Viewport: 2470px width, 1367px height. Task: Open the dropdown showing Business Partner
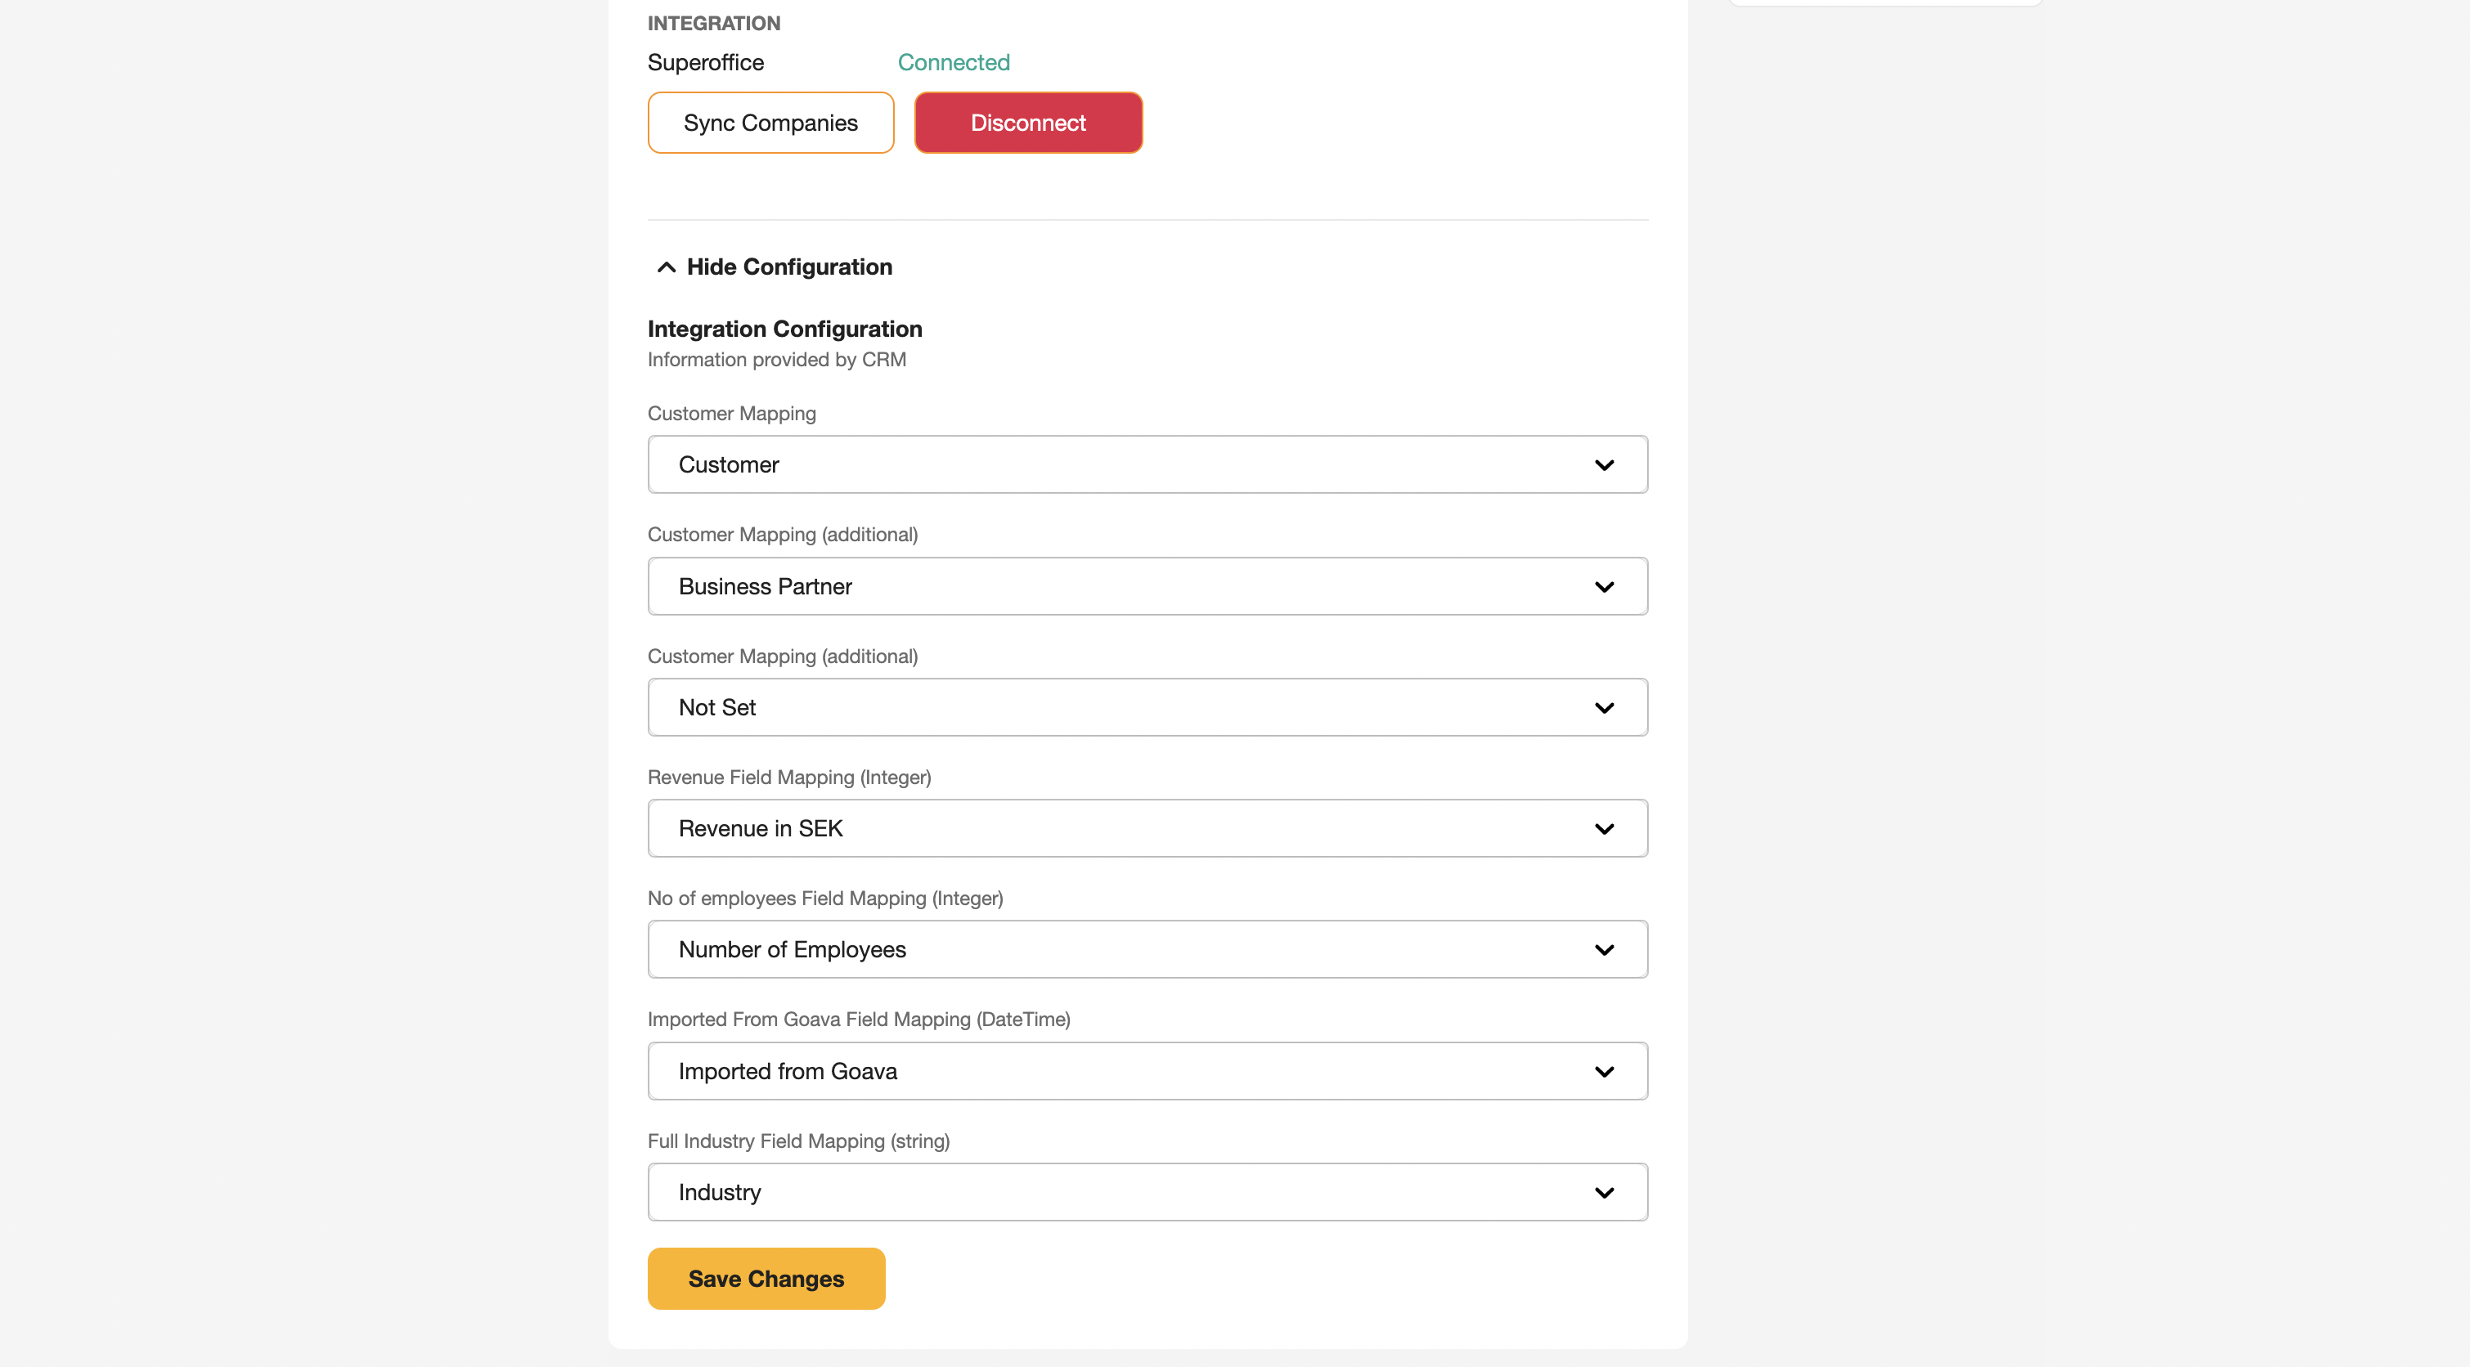[x=1147, y=585]
